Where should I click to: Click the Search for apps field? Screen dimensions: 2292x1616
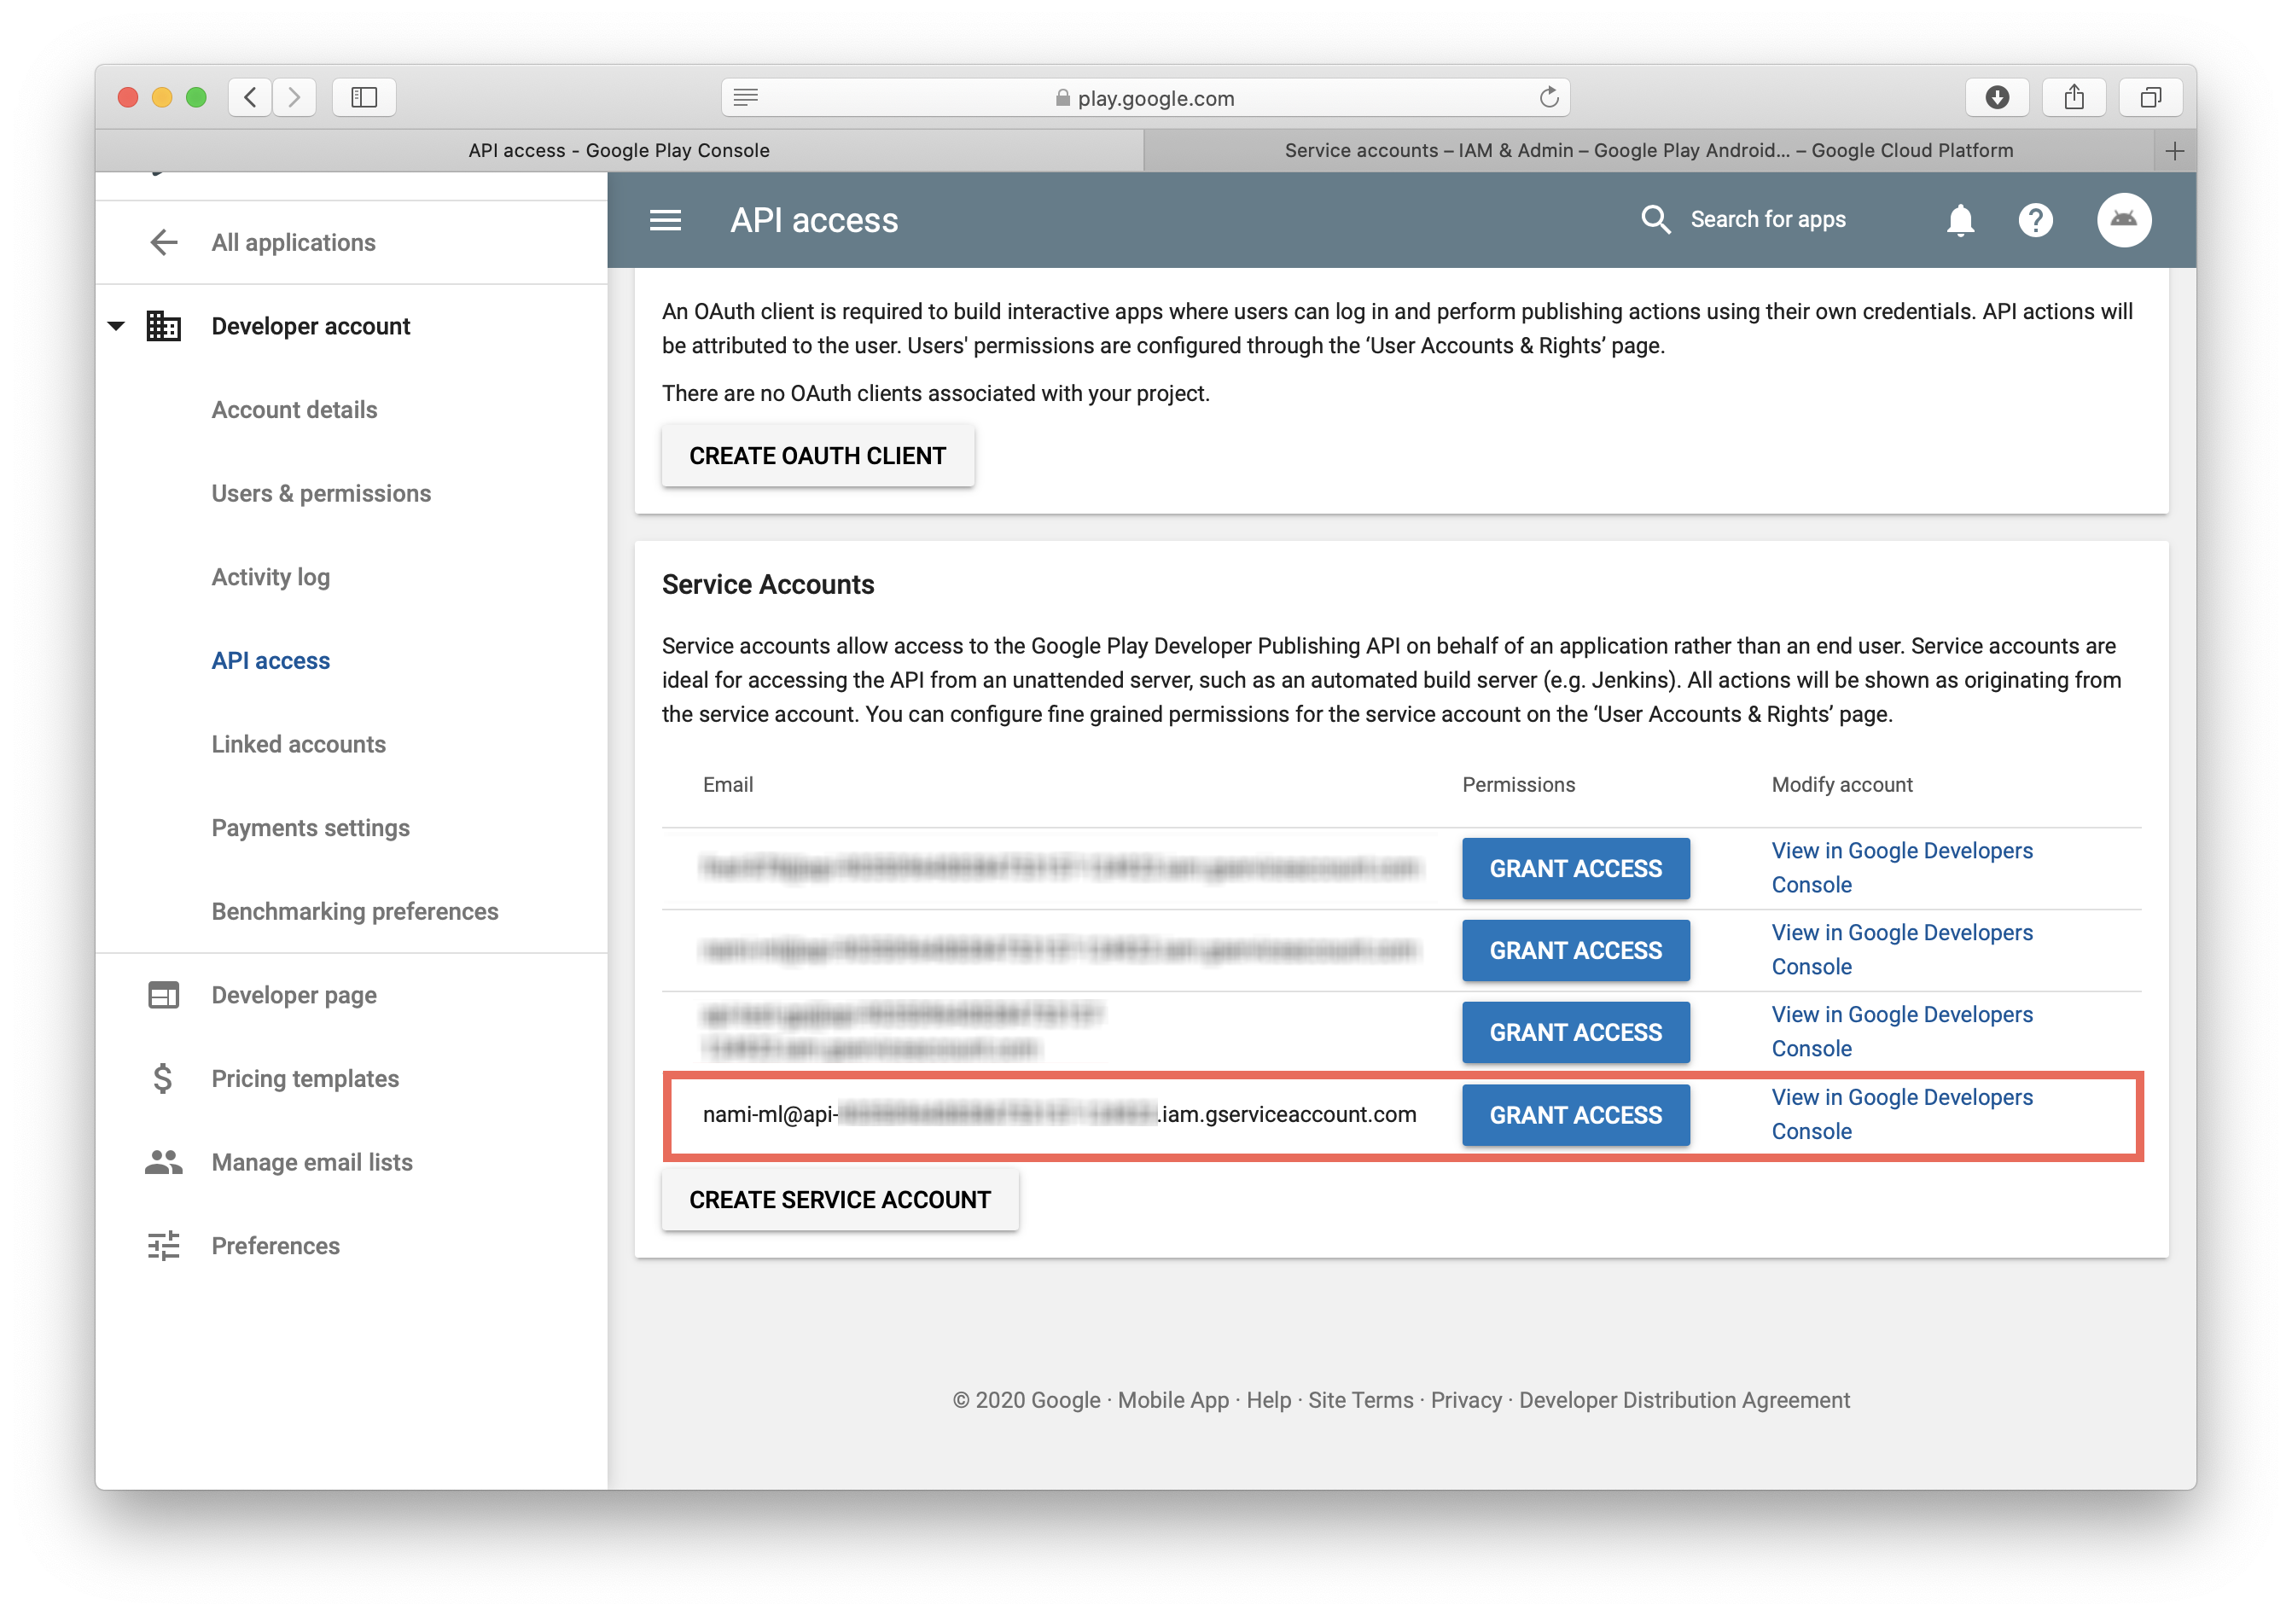[1767, 219]
